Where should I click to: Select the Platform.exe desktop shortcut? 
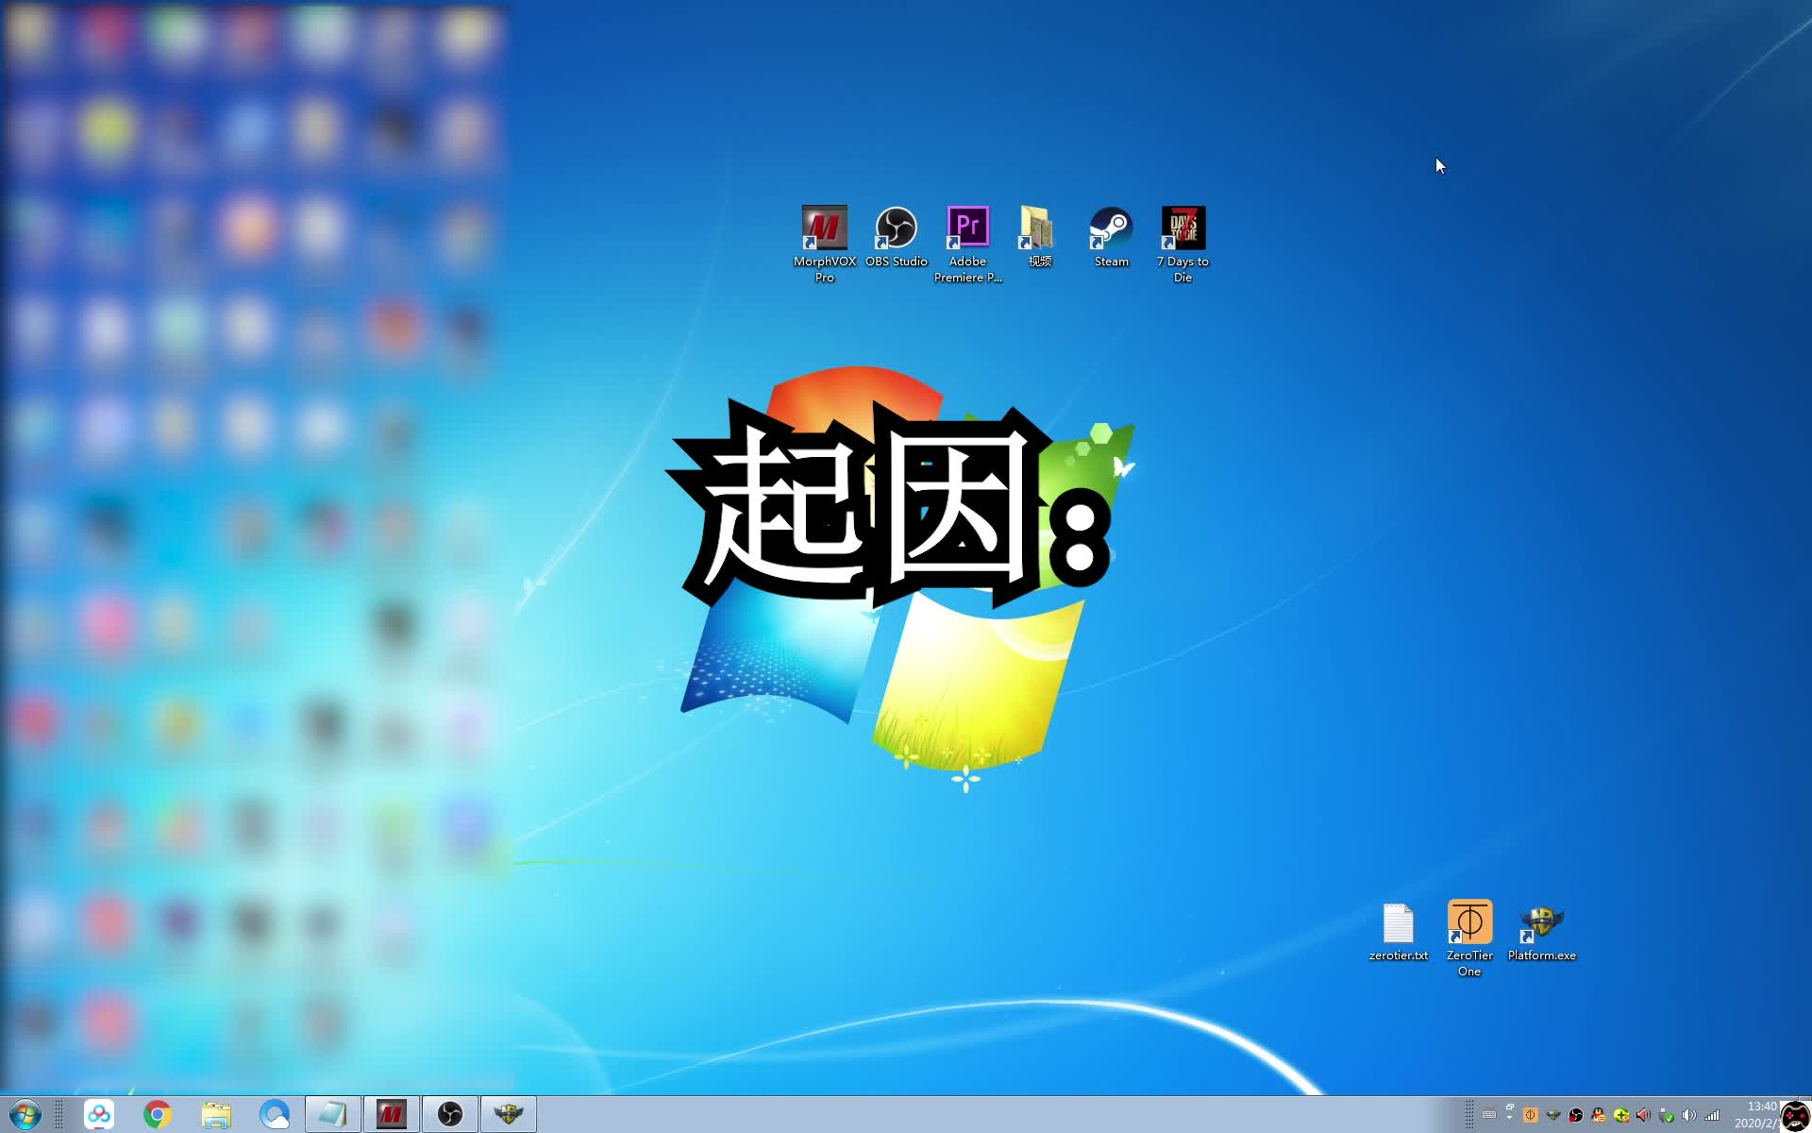coord(1541,932)
